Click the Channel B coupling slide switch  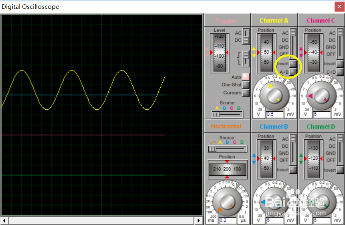pyautogui.click(x=293, y=150)
